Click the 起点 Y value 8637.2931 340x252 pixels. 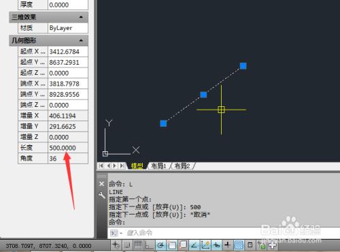coord(68,62)
